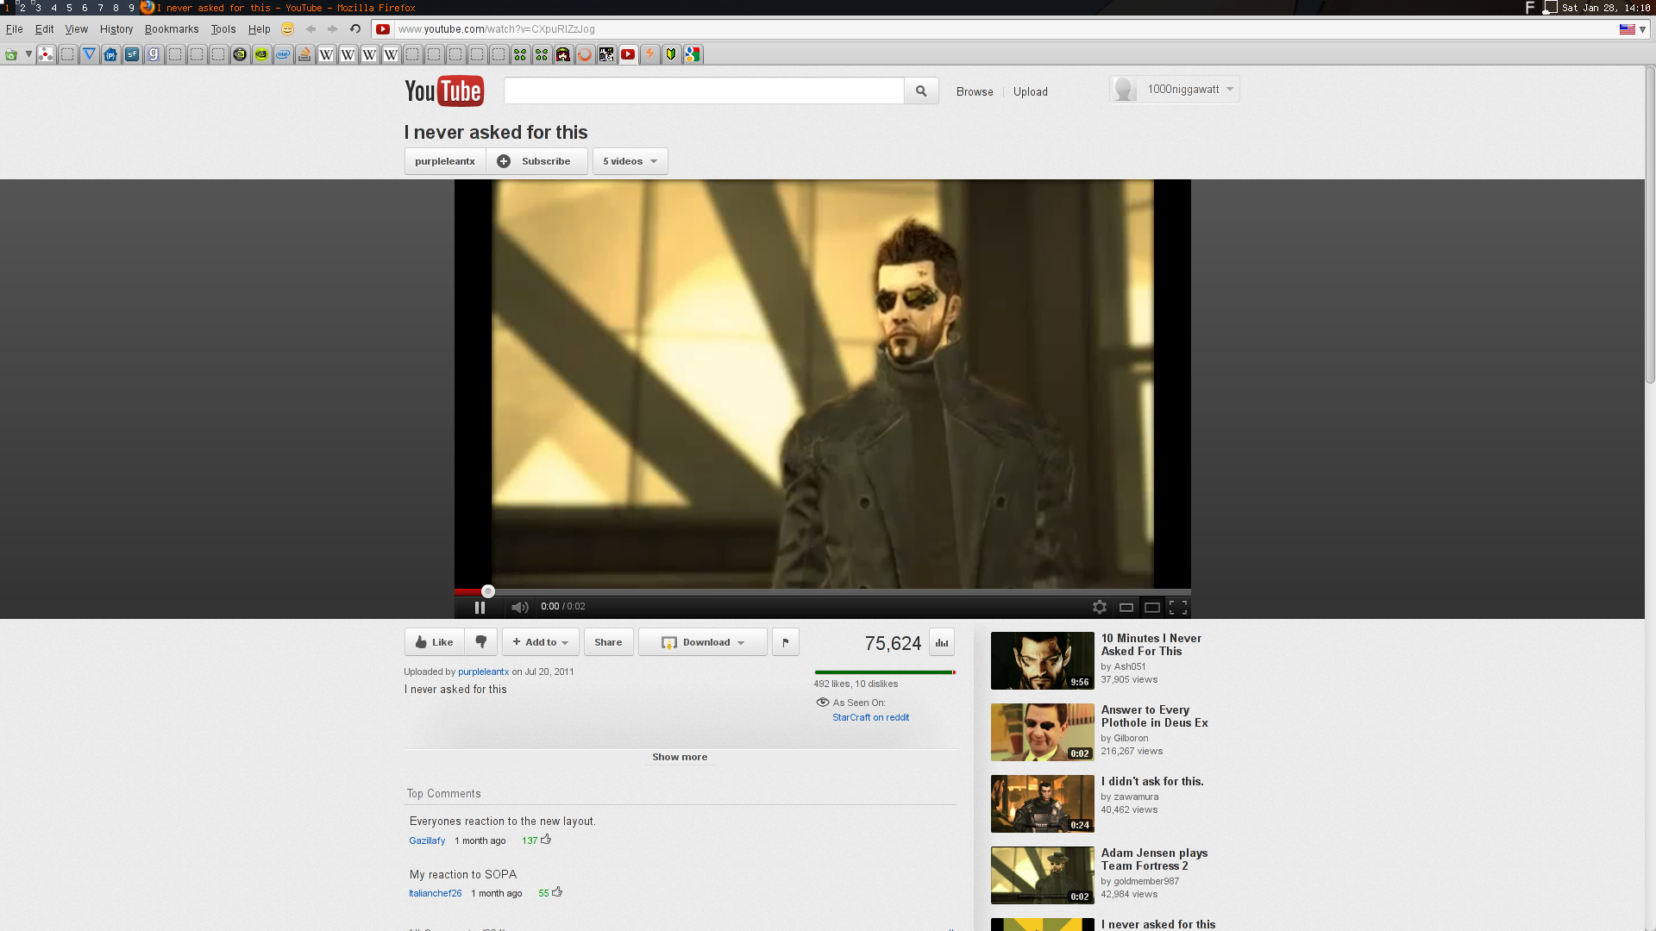Open 'Answer to Every Plothole in Deus Ex' thumbnail
This screenshot has height=931, width=1656.
(x=1042, y=732)
